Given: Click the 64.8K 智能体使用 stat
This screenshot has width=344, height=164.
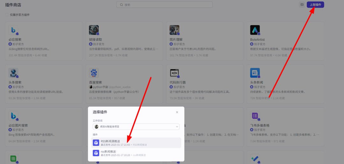Looking at the screenshot, I should (x=19, y=141).
